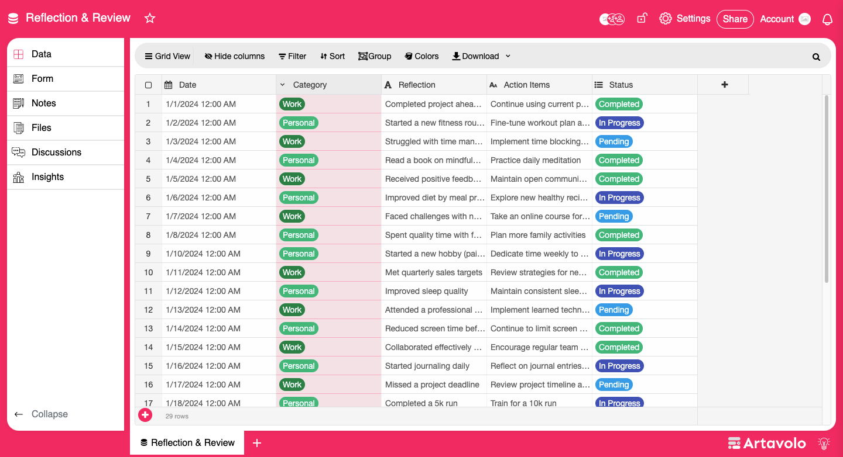
Task: Add a new row with pink plus
Action: click(145, 415)
